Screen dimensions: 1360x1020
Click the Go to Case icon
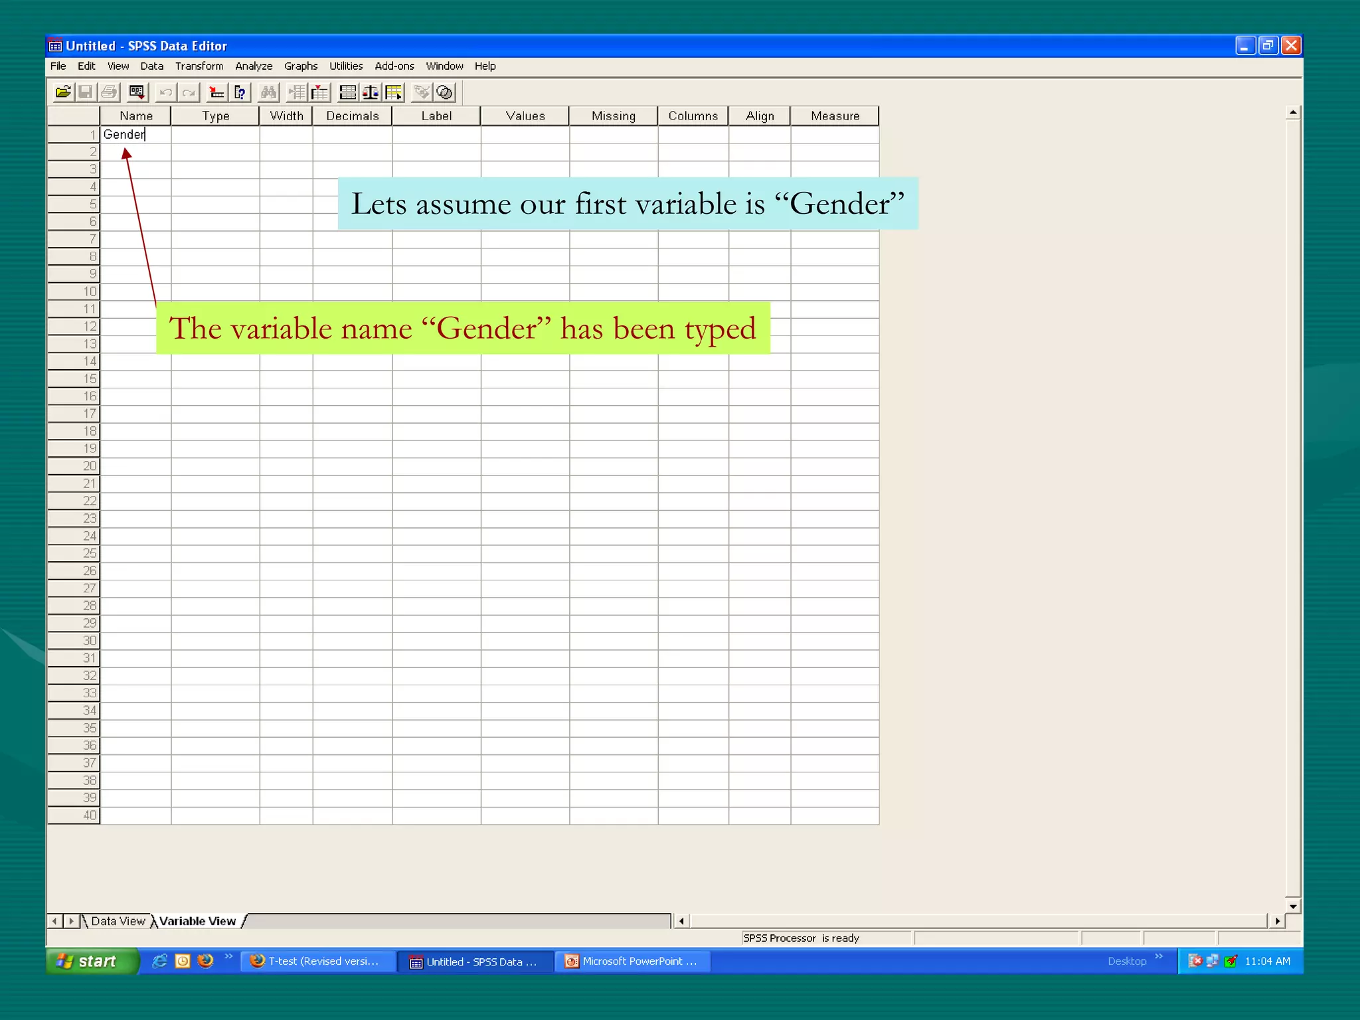tap(216, 92)
